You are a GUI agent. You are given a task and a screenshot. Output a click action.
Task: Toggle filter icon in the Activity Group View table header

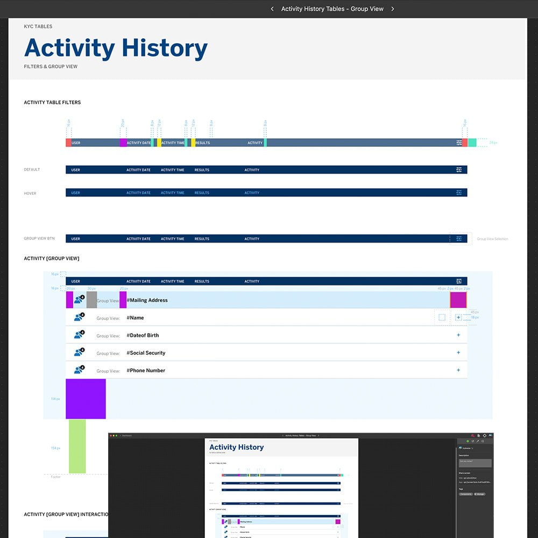click(x=459, y=281)
